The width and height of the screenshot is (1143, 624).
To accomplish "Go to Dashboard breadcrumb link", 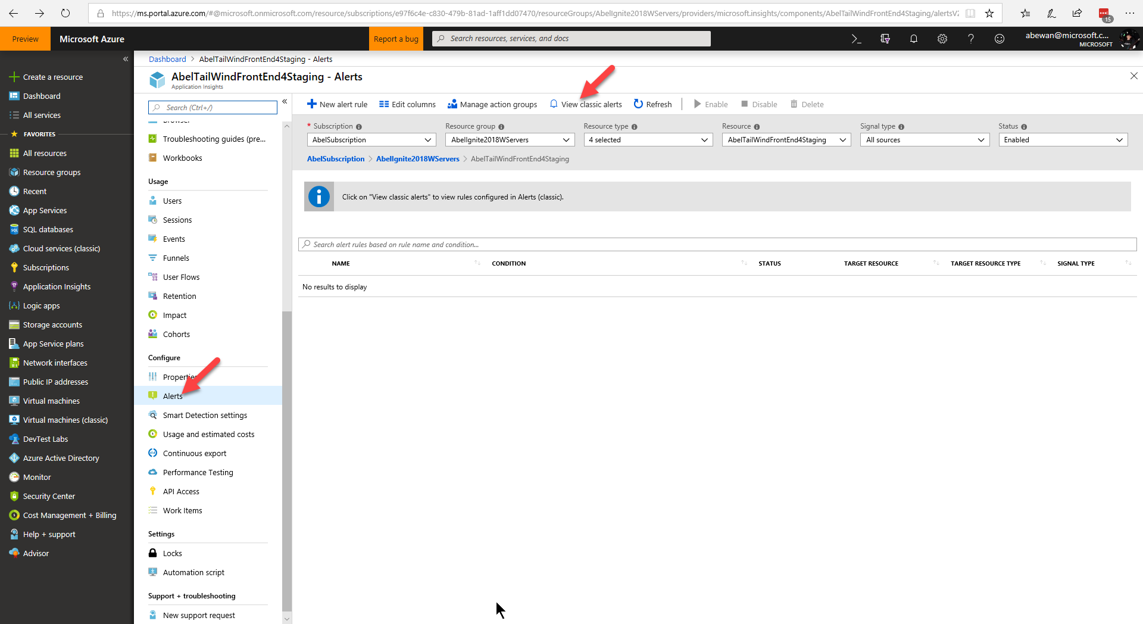I will click(x=167, y=59).
